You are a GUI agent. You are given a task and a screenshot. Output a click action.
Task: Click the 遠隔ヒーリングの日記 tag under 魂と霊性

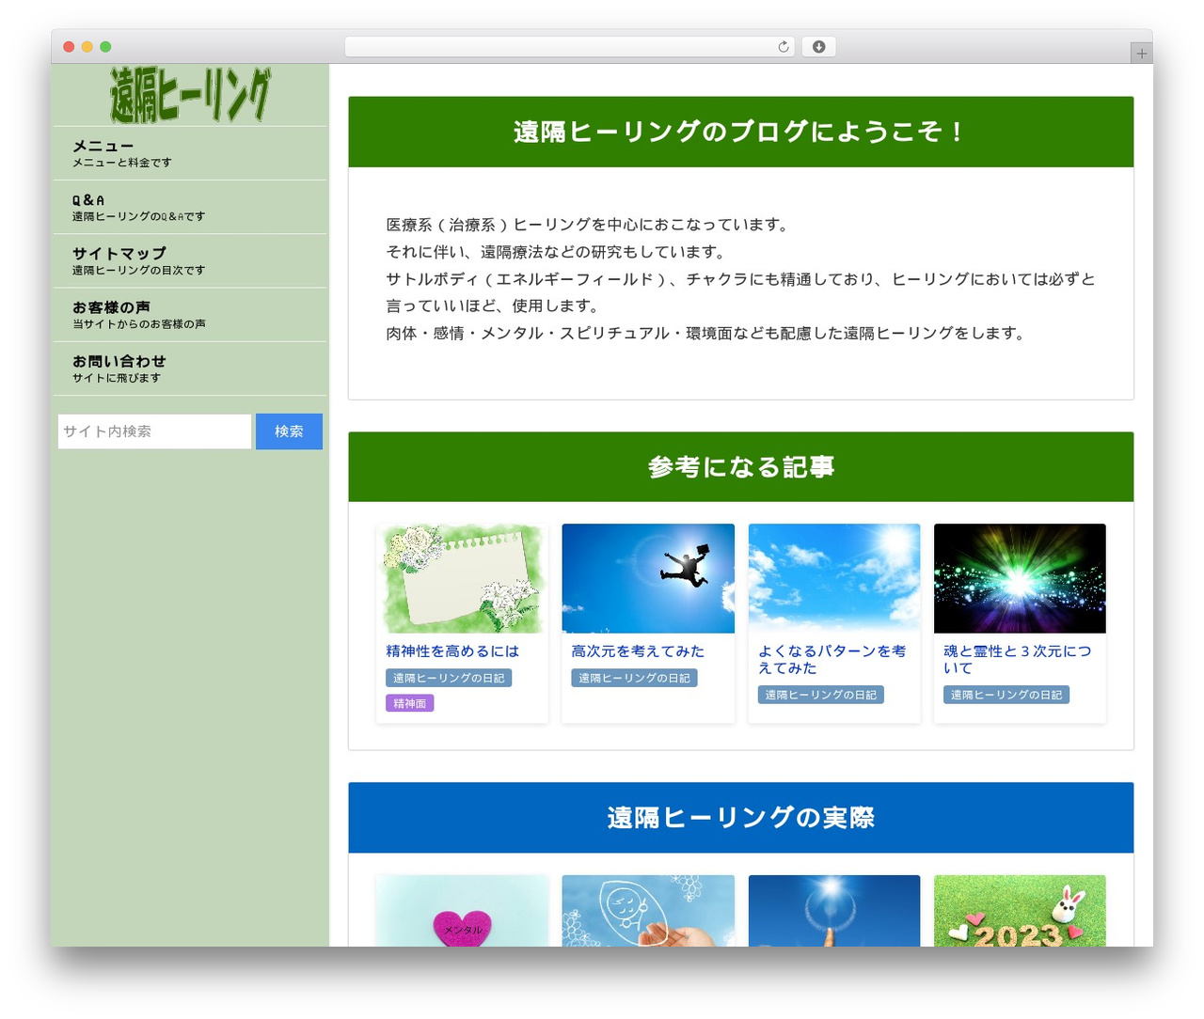coord(1006,695)
